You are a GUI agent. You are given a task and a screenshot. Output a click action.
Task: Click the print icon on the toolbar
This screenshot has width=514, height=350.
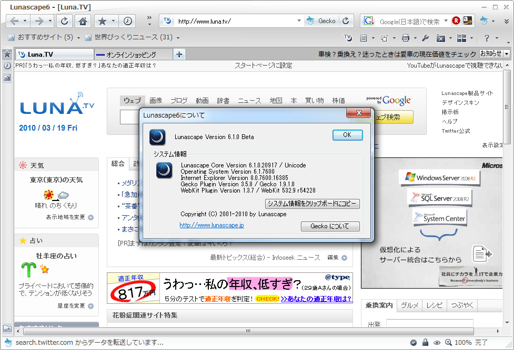(406, 38)
